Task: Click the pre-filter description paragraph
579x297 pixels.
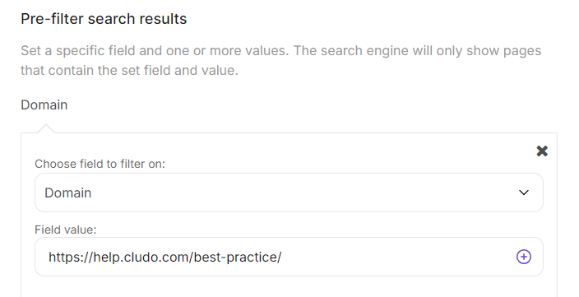Action: [280, 60]
